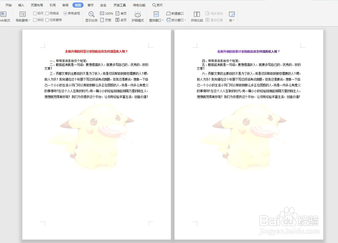Toggle the task pane (任务窗格) checkbox
The width and height of the screenshot is (338, 243).
click(x=47, y=20)
